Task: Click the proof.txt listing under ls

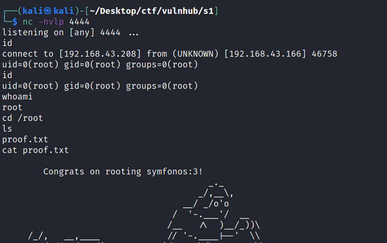Action: coord(25,140)
